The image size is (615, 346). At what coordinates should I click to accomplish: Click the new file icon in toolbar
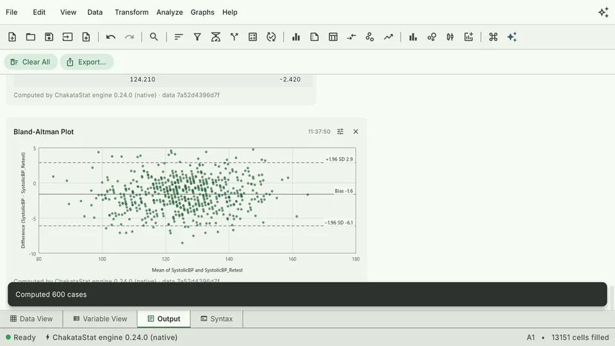coord(12,37)
